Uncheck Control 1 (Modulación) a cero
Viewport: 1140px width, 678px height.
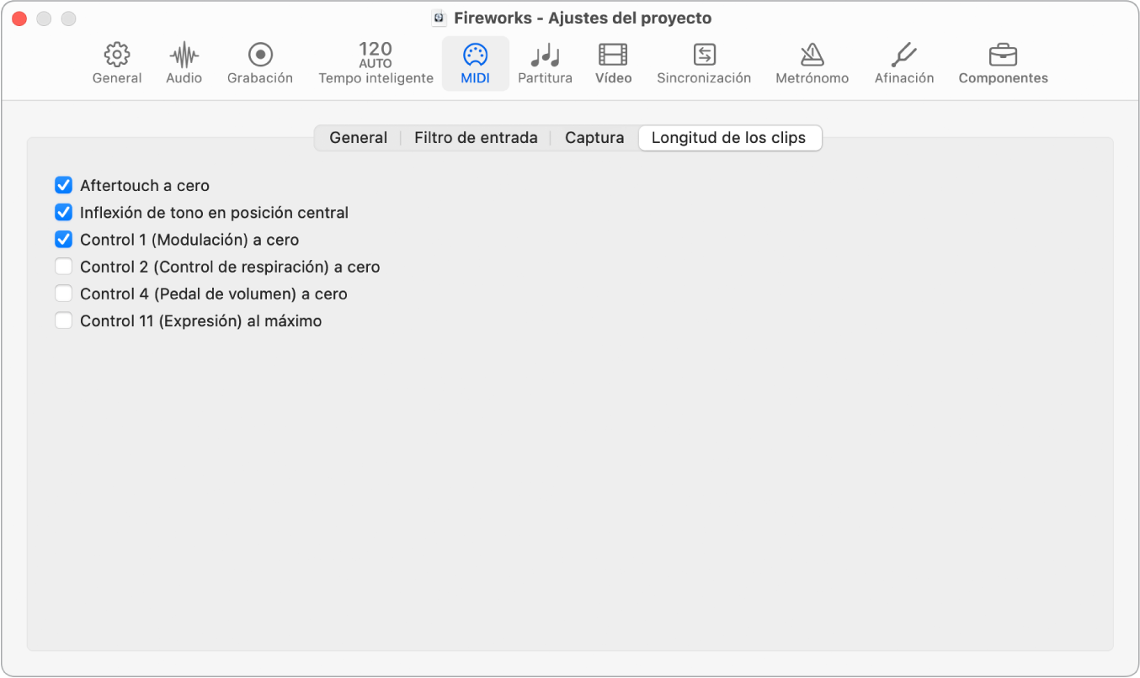64,239
